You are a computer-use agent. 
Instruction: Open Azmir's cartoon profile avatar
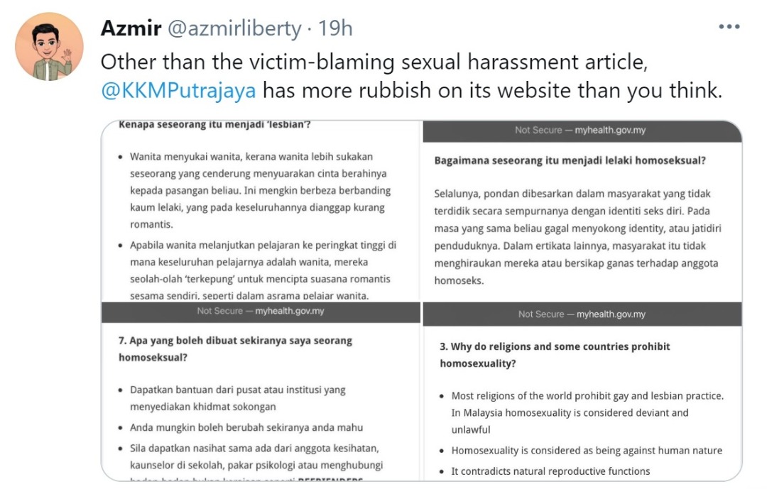point(49,47)
